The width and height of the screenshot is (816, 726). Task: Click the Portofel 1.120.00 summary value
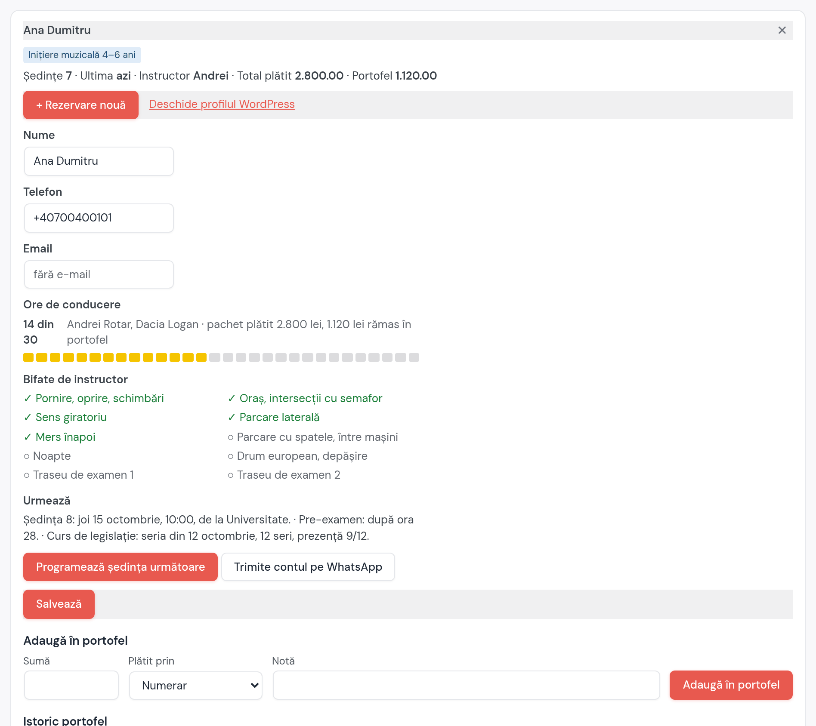(394, 76)
